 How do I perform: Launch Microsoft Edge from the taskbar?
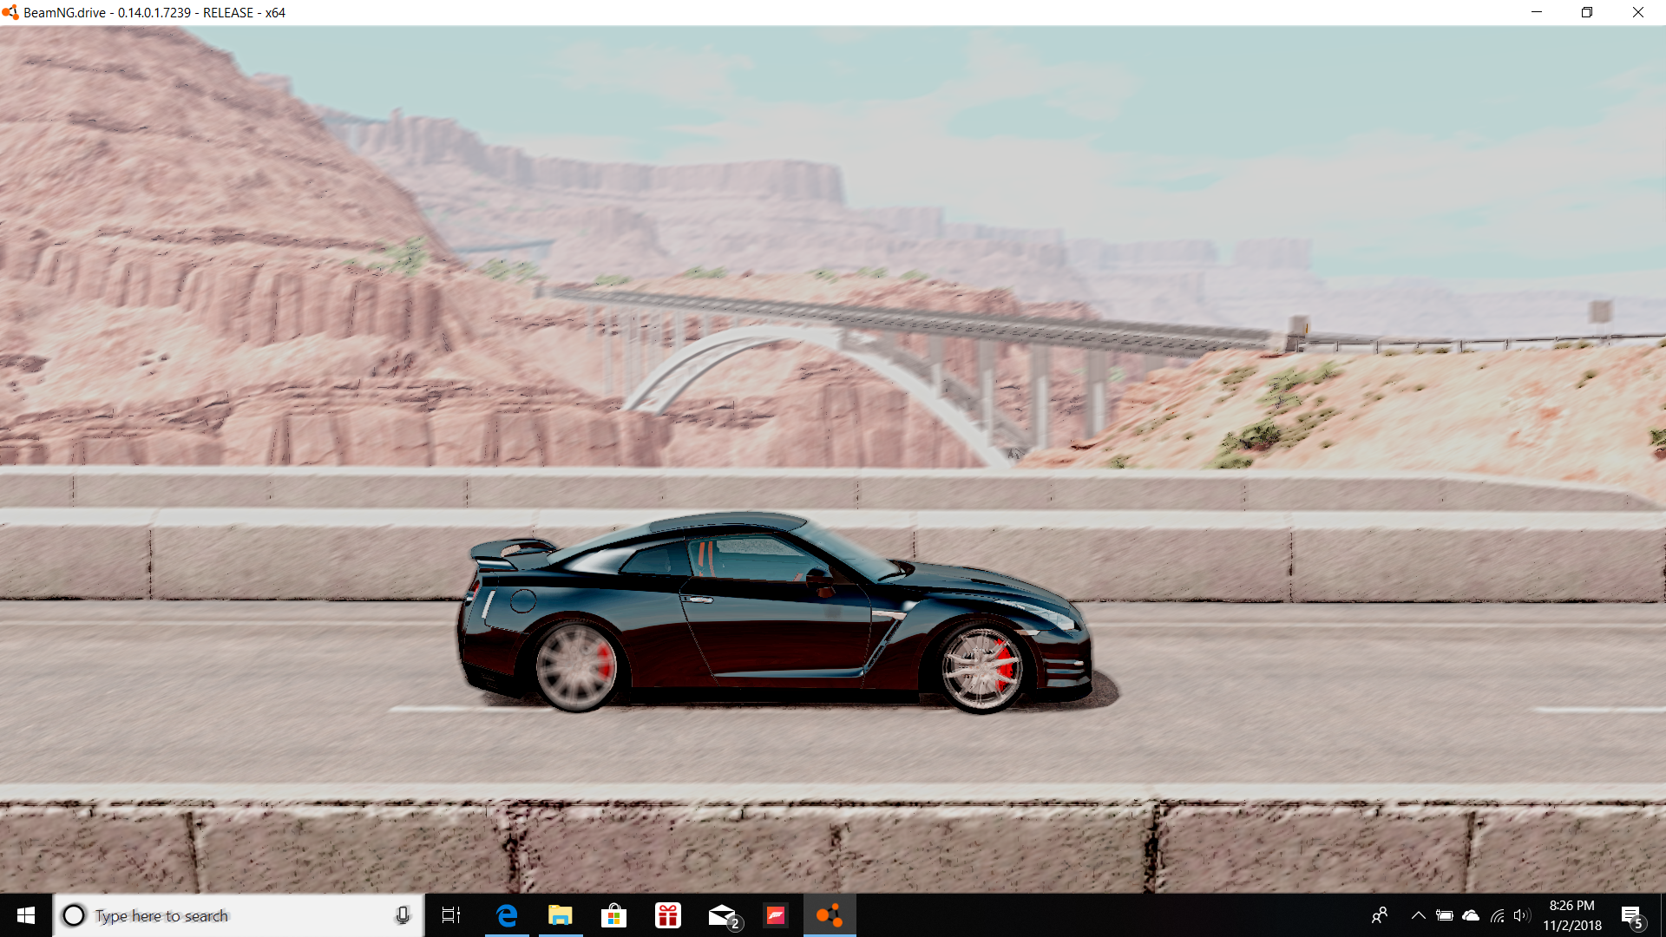[x=507, y=915]
